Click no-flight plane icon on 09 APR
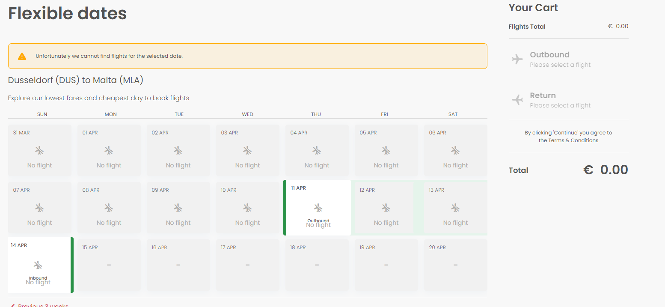Screen dimensions: 665x307 point(178,208)
